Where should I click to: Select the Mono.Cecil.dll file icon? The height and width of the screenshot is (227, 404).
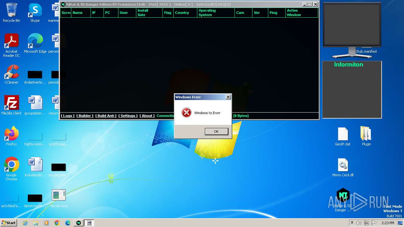(x=343, y=167)
